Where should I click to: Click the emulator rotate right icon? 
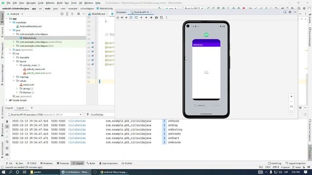[x=136, y=17]
